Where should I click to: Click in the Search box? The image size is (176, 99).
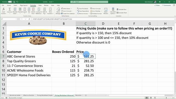pos(89,2)
